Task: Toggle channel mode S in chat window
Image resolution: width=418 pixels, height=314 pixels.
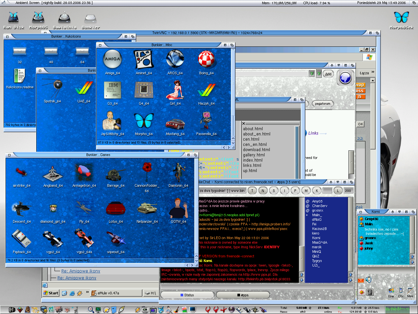Action: point(274,191)
